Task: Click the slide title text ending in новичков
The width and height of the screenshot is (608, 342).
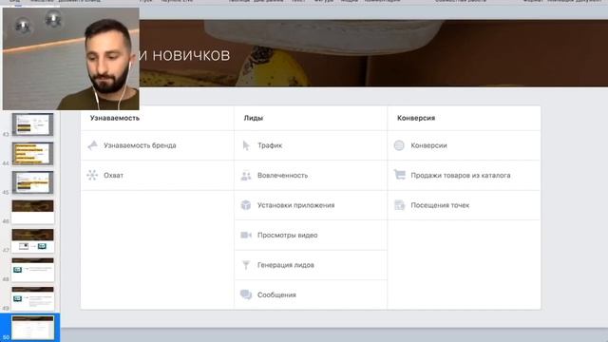Action: [x=184, y=55]
